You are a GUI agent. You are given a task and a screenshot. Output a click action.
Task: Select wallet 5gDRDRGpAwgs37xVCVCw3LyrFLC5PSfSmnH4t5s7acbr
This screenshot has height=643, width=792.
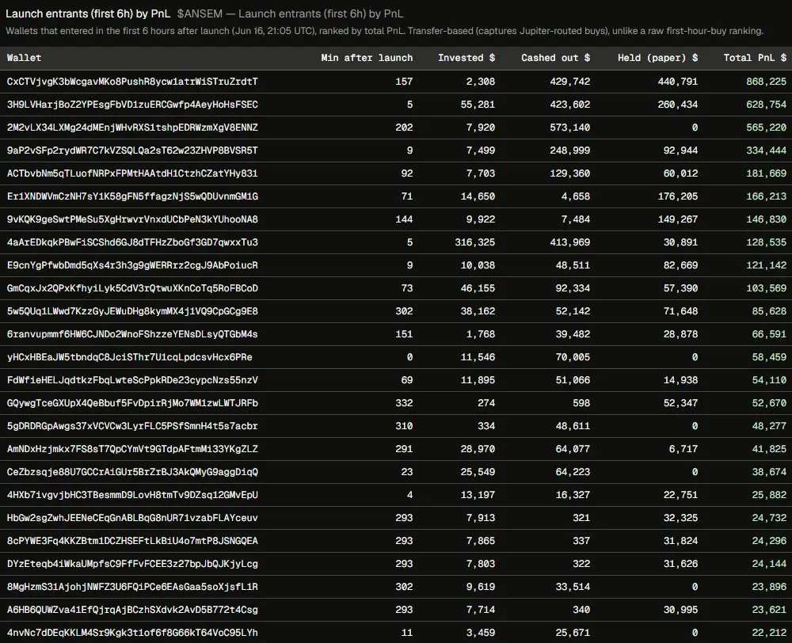tap(132, 426)
